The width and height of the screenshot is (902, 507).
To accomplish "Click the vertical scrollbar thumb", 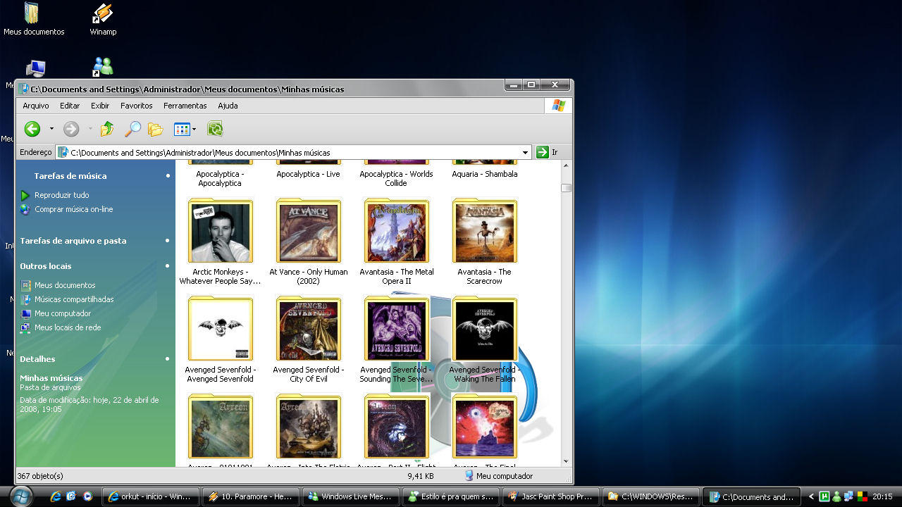I will click(567, 188).
